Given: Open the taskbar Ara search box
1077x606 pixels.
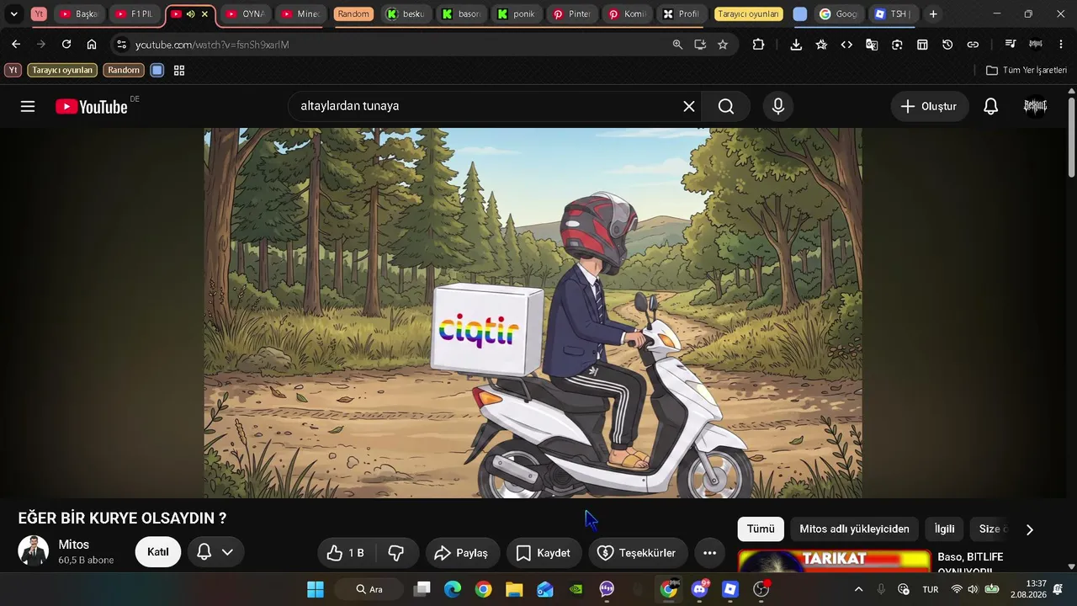Looking at the screenshot, I should (x=370, y=589).
